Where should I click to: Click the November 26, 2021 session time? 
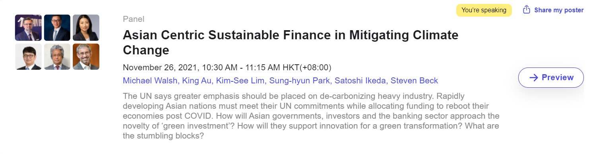coord(227,67)
